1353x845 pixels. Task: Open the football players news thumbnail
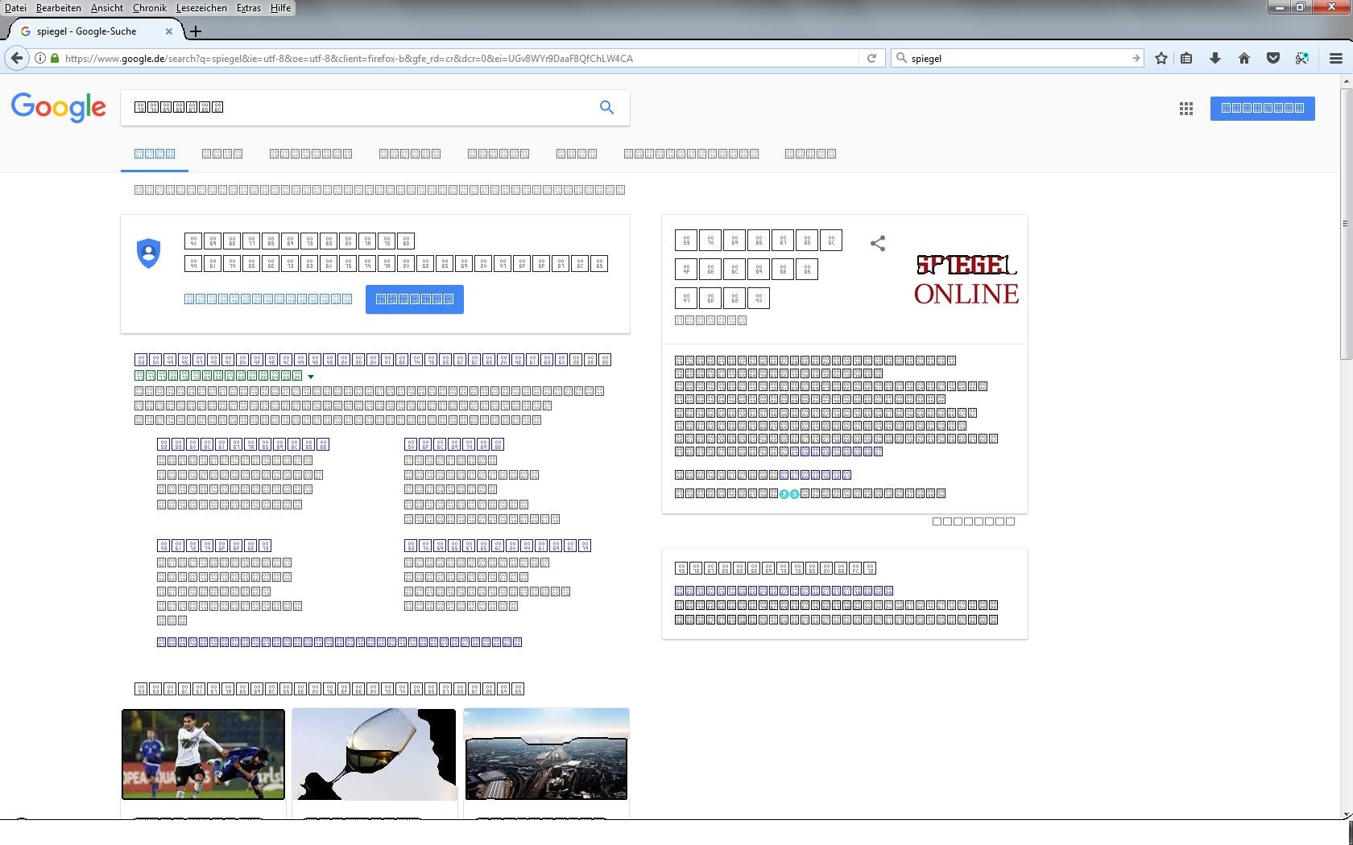tap(203, 754)
